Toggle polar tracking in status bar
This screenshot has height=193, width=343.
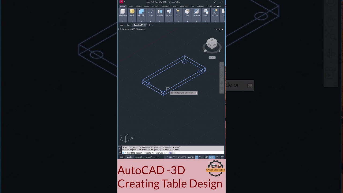[217, 157]
